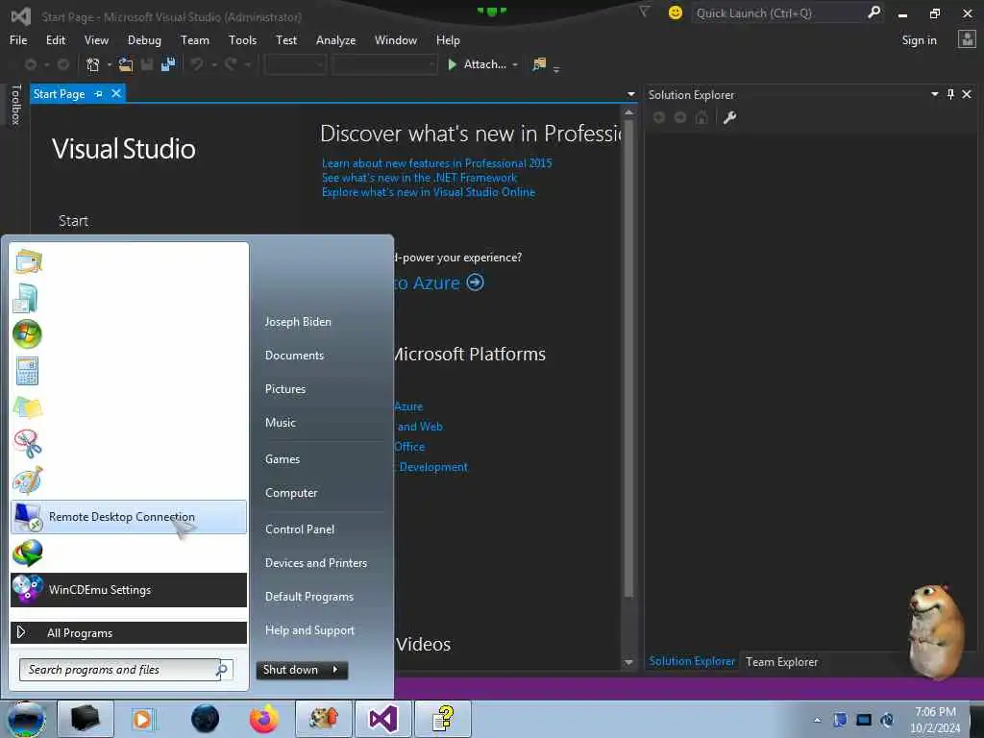Click the Solution Explorer bottom tab
Image resolution: width=984 pixels, height=738 pixels.
[692, 661]
